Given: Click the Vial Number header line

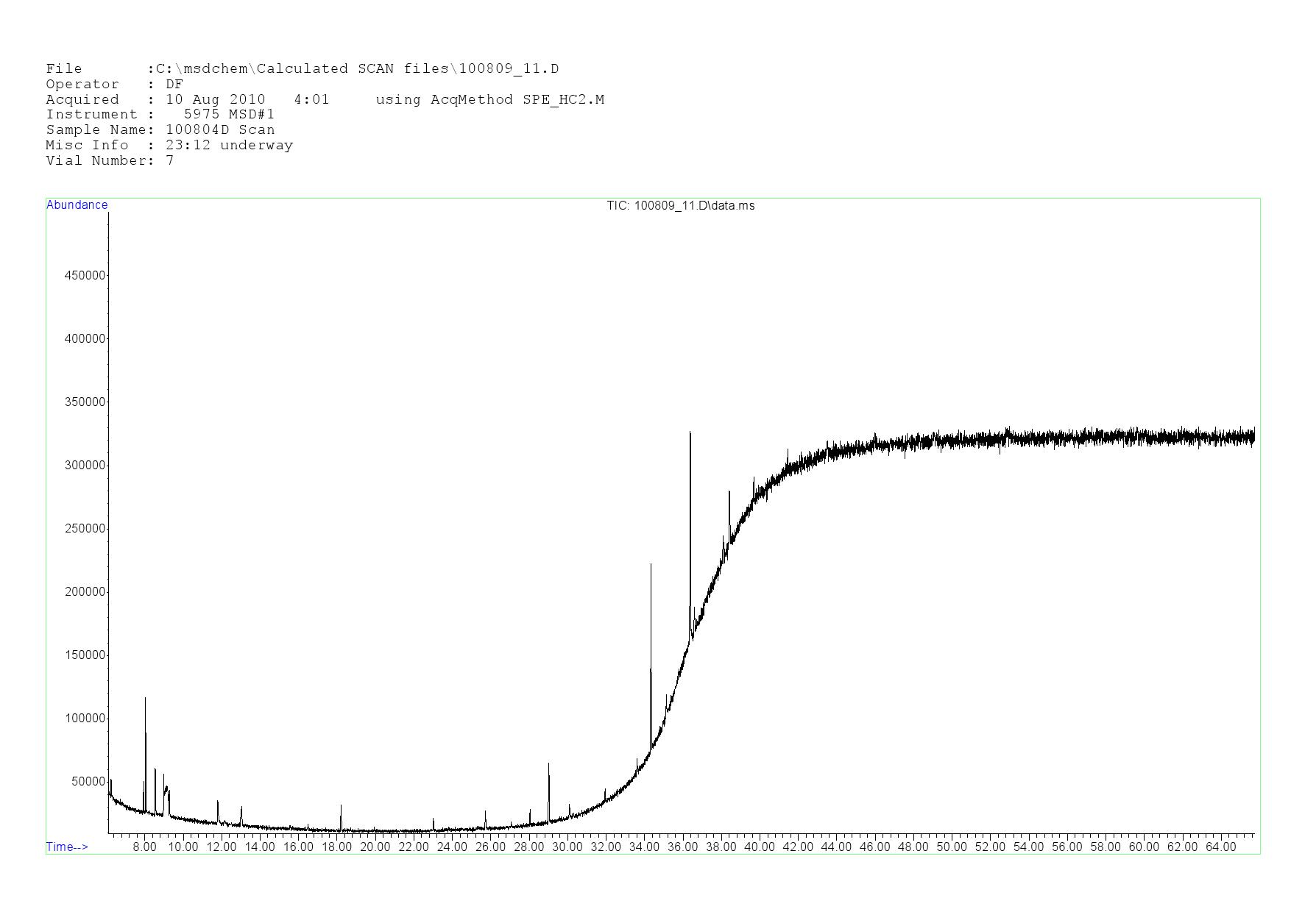Looking at the screenshot, I should click(110, 160).
